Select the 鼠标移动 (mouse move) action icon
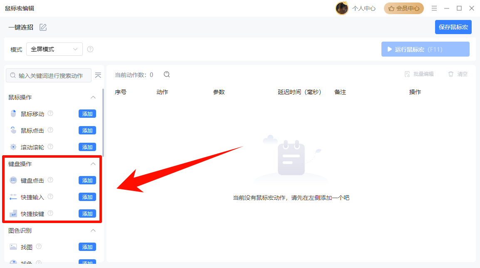This screenshot has width=480, height=268. point(13,113)
